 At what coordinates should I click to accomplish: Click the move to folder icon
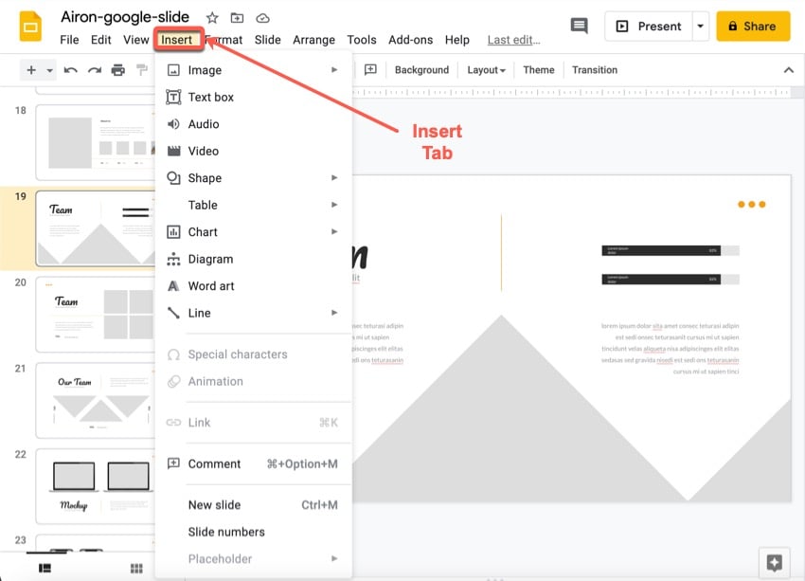237,18
